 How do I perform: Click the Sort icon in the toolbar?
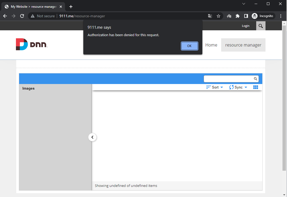209,87
